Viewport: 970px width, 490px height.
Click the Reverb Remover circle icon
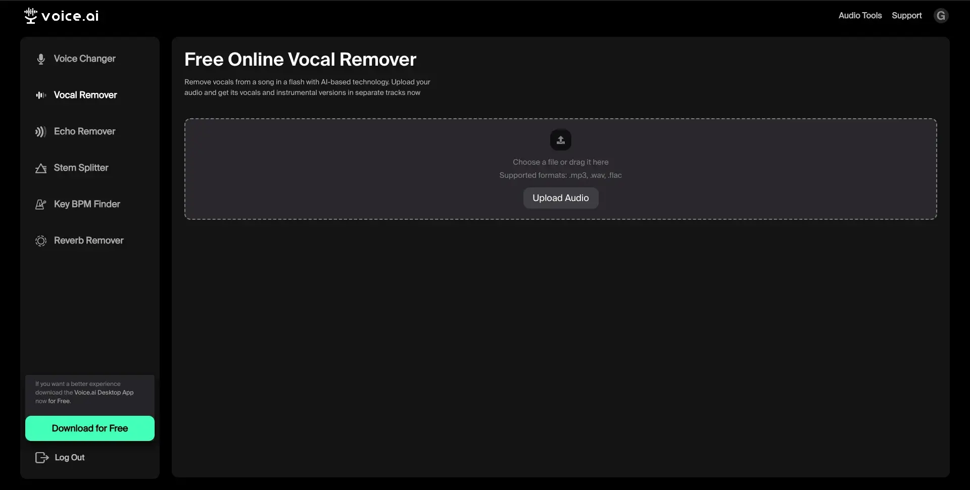tap(41, 241)
